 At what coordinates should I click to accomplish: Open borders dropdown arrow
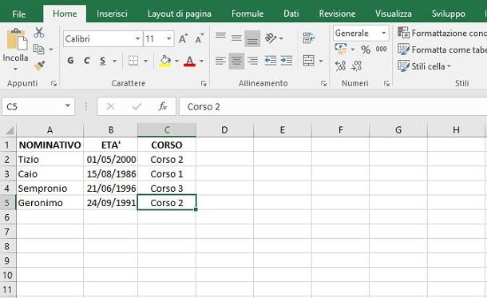pyautogui.click(x=145, y=61)
